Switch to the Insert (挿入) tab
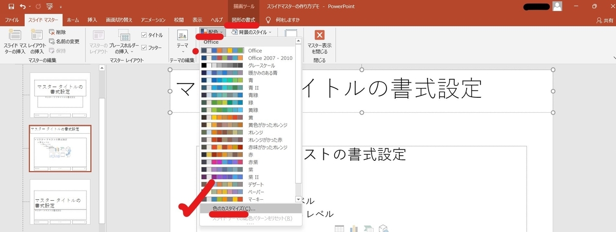This screenshot has width=616, height=232. click(92, 20)
